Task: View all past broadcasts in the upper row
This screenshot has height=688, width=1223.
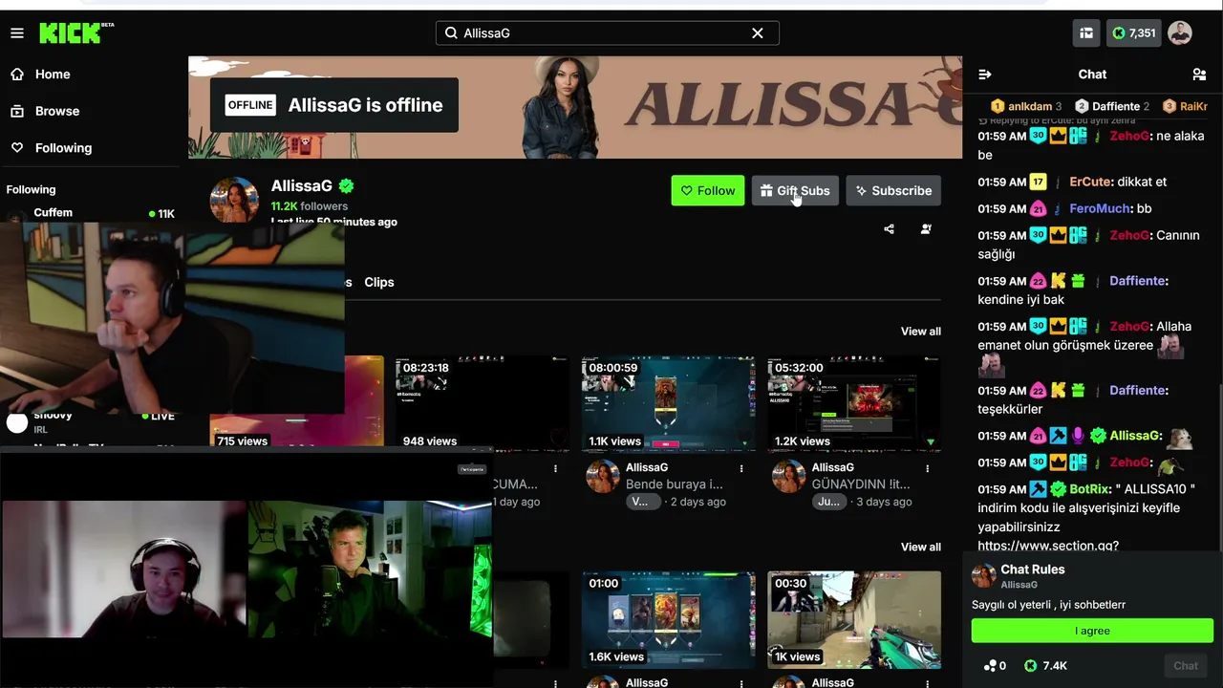Action: tap(921, 332)
